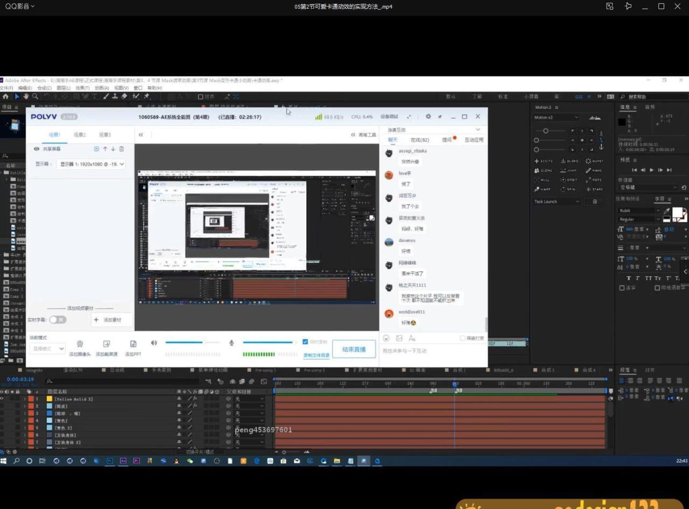Open the emoji picker in chat

click(x=386, y=338)
